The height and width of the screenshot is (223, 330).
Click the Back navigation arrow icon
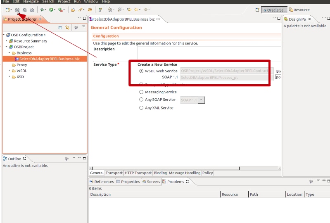click(136, 9)
